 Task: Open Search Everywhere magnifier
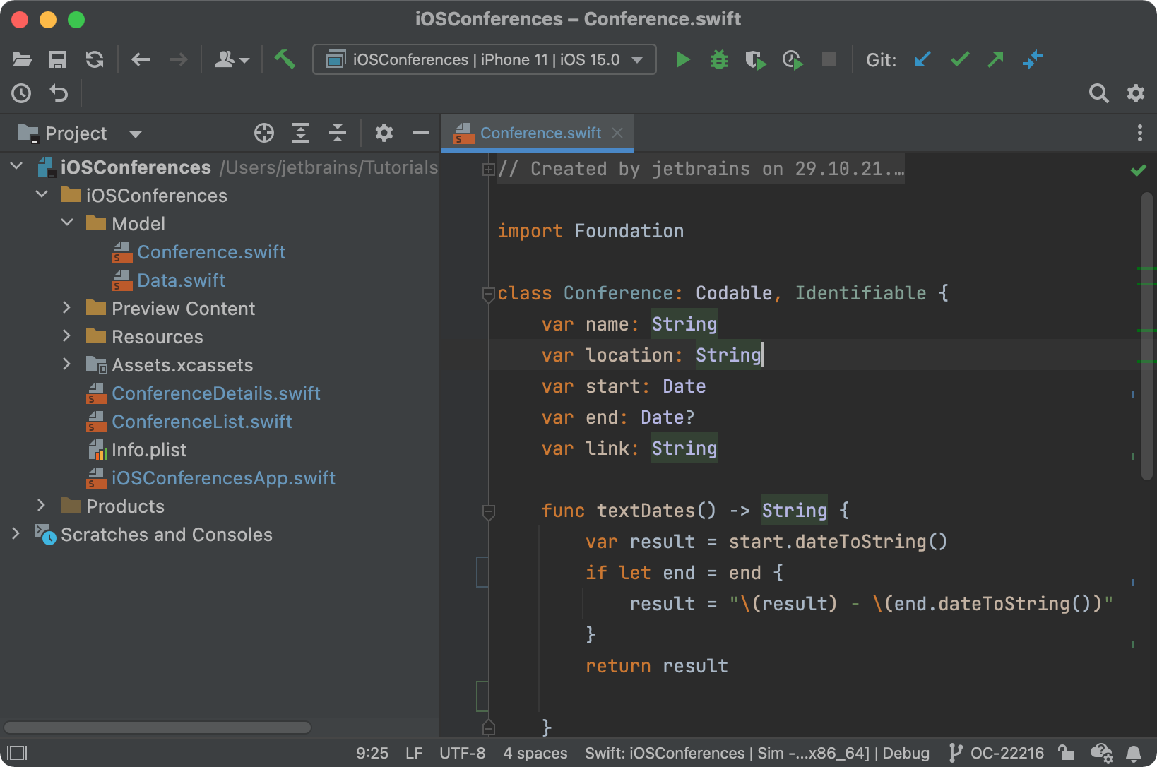click(x=1098, y=93)
